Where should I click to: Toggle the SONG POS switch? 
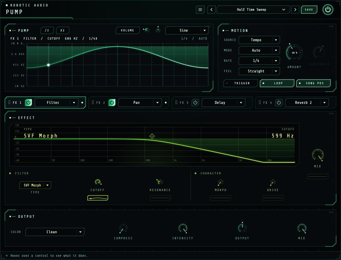click(x=313, y=83)
